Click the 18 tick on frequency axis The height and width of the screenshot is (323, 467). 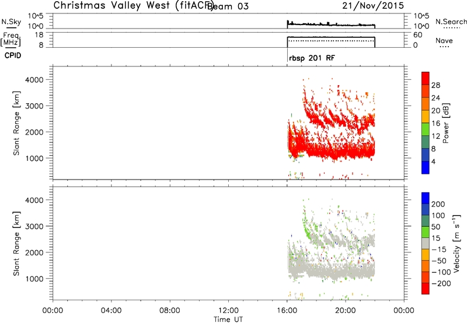click(x=39, y=35)
